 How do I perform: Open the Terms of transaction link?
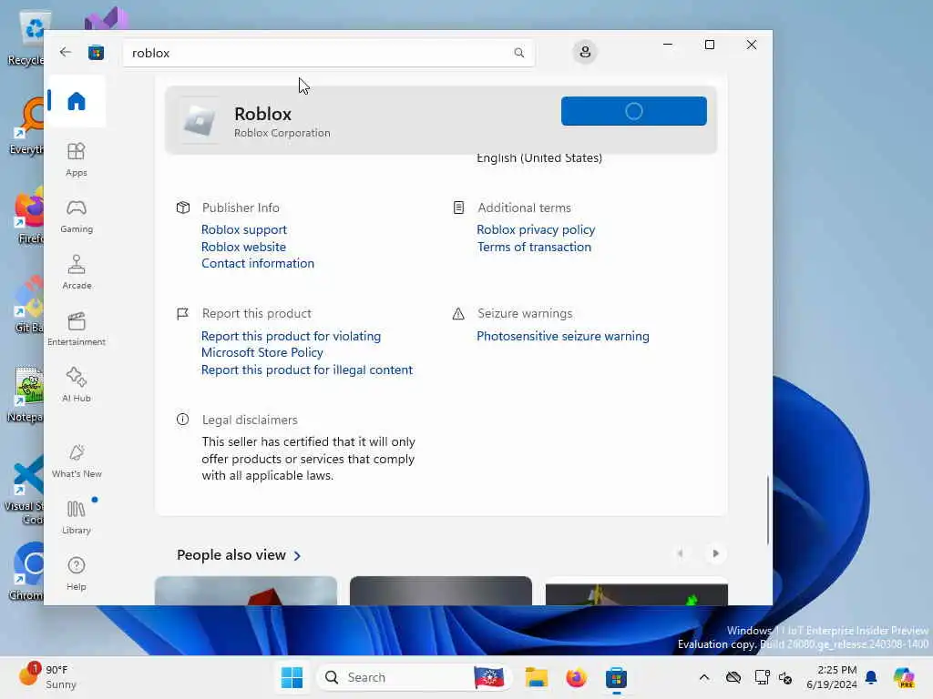[534, 247]
